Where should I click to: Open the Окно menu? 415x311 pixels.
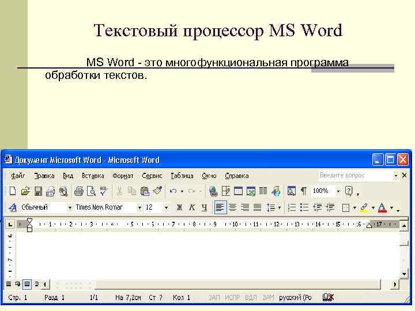[x=209, y=176]
